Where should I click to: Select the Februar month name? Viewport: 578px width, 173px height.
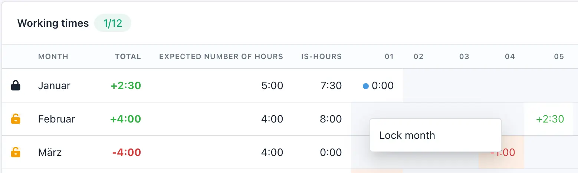coord(56,119)
